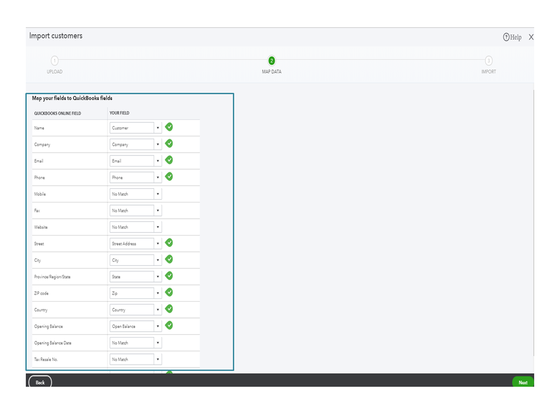Screen dimensions: 560x420
Task: Click green checkmark for Email row
Action: point(169,160)
